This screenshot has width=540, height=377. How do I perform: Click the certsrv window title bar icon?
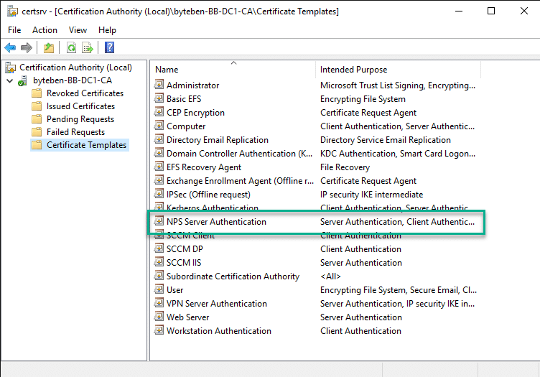coord(12,11)
